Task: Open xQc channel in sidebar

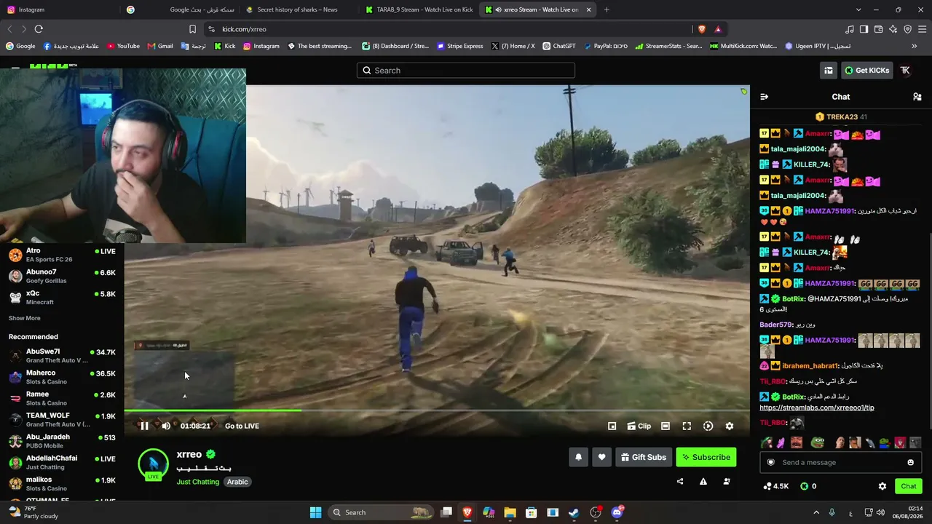Action: [62, 297]
